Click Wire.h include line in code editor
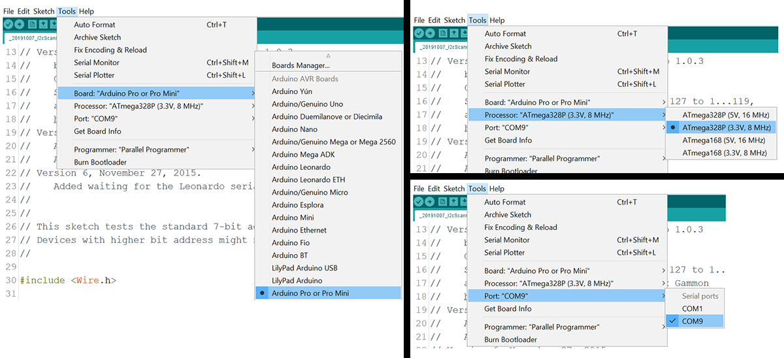 (68, 280)
